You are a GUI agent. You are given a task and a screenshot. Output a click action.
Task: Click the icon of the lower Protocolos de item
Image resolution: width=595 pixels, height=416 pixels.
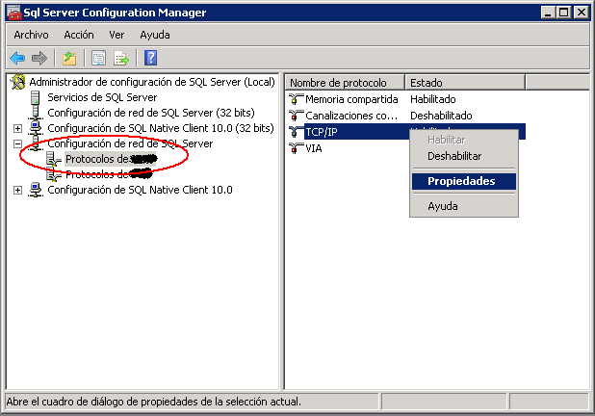click(54, 174)
